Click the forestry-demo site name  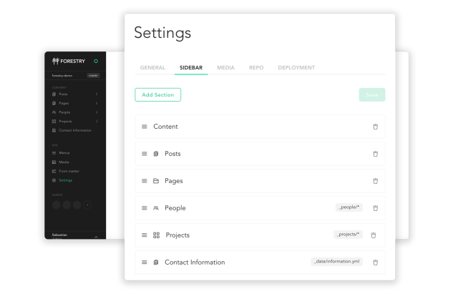coord(62,76)
